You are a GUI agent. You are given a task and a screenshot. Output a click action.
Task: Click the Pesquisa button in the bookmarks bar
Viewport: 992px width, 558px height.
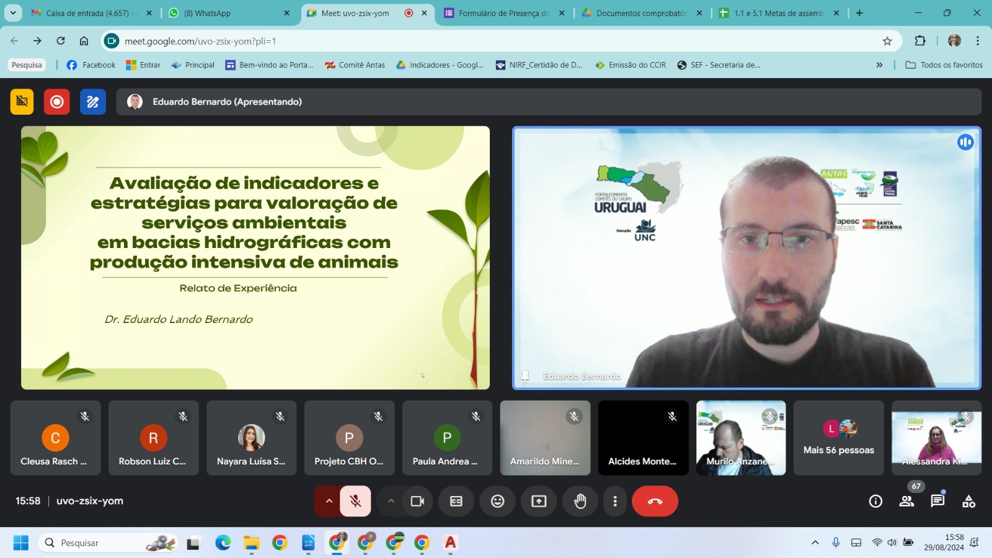(x=27, y=65)
